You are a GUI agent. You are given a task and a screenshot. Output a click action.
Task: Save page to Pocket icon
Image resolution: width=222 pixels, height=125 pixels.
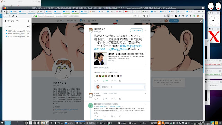tap(144, 16)
